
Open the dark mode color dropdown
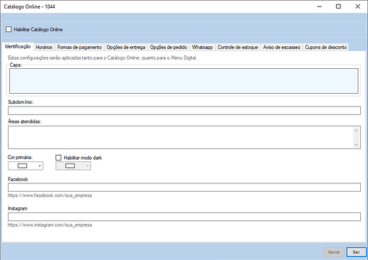73,166
